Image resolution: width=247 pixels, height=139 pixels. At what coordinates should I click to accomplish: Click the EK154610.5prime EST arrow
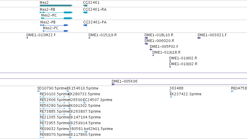pos(68,91)
